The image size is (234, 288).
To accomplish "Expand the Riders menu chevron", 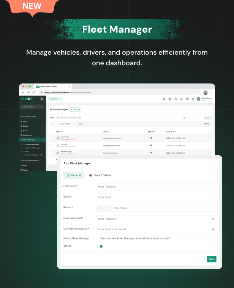I will tap(43, 126).
